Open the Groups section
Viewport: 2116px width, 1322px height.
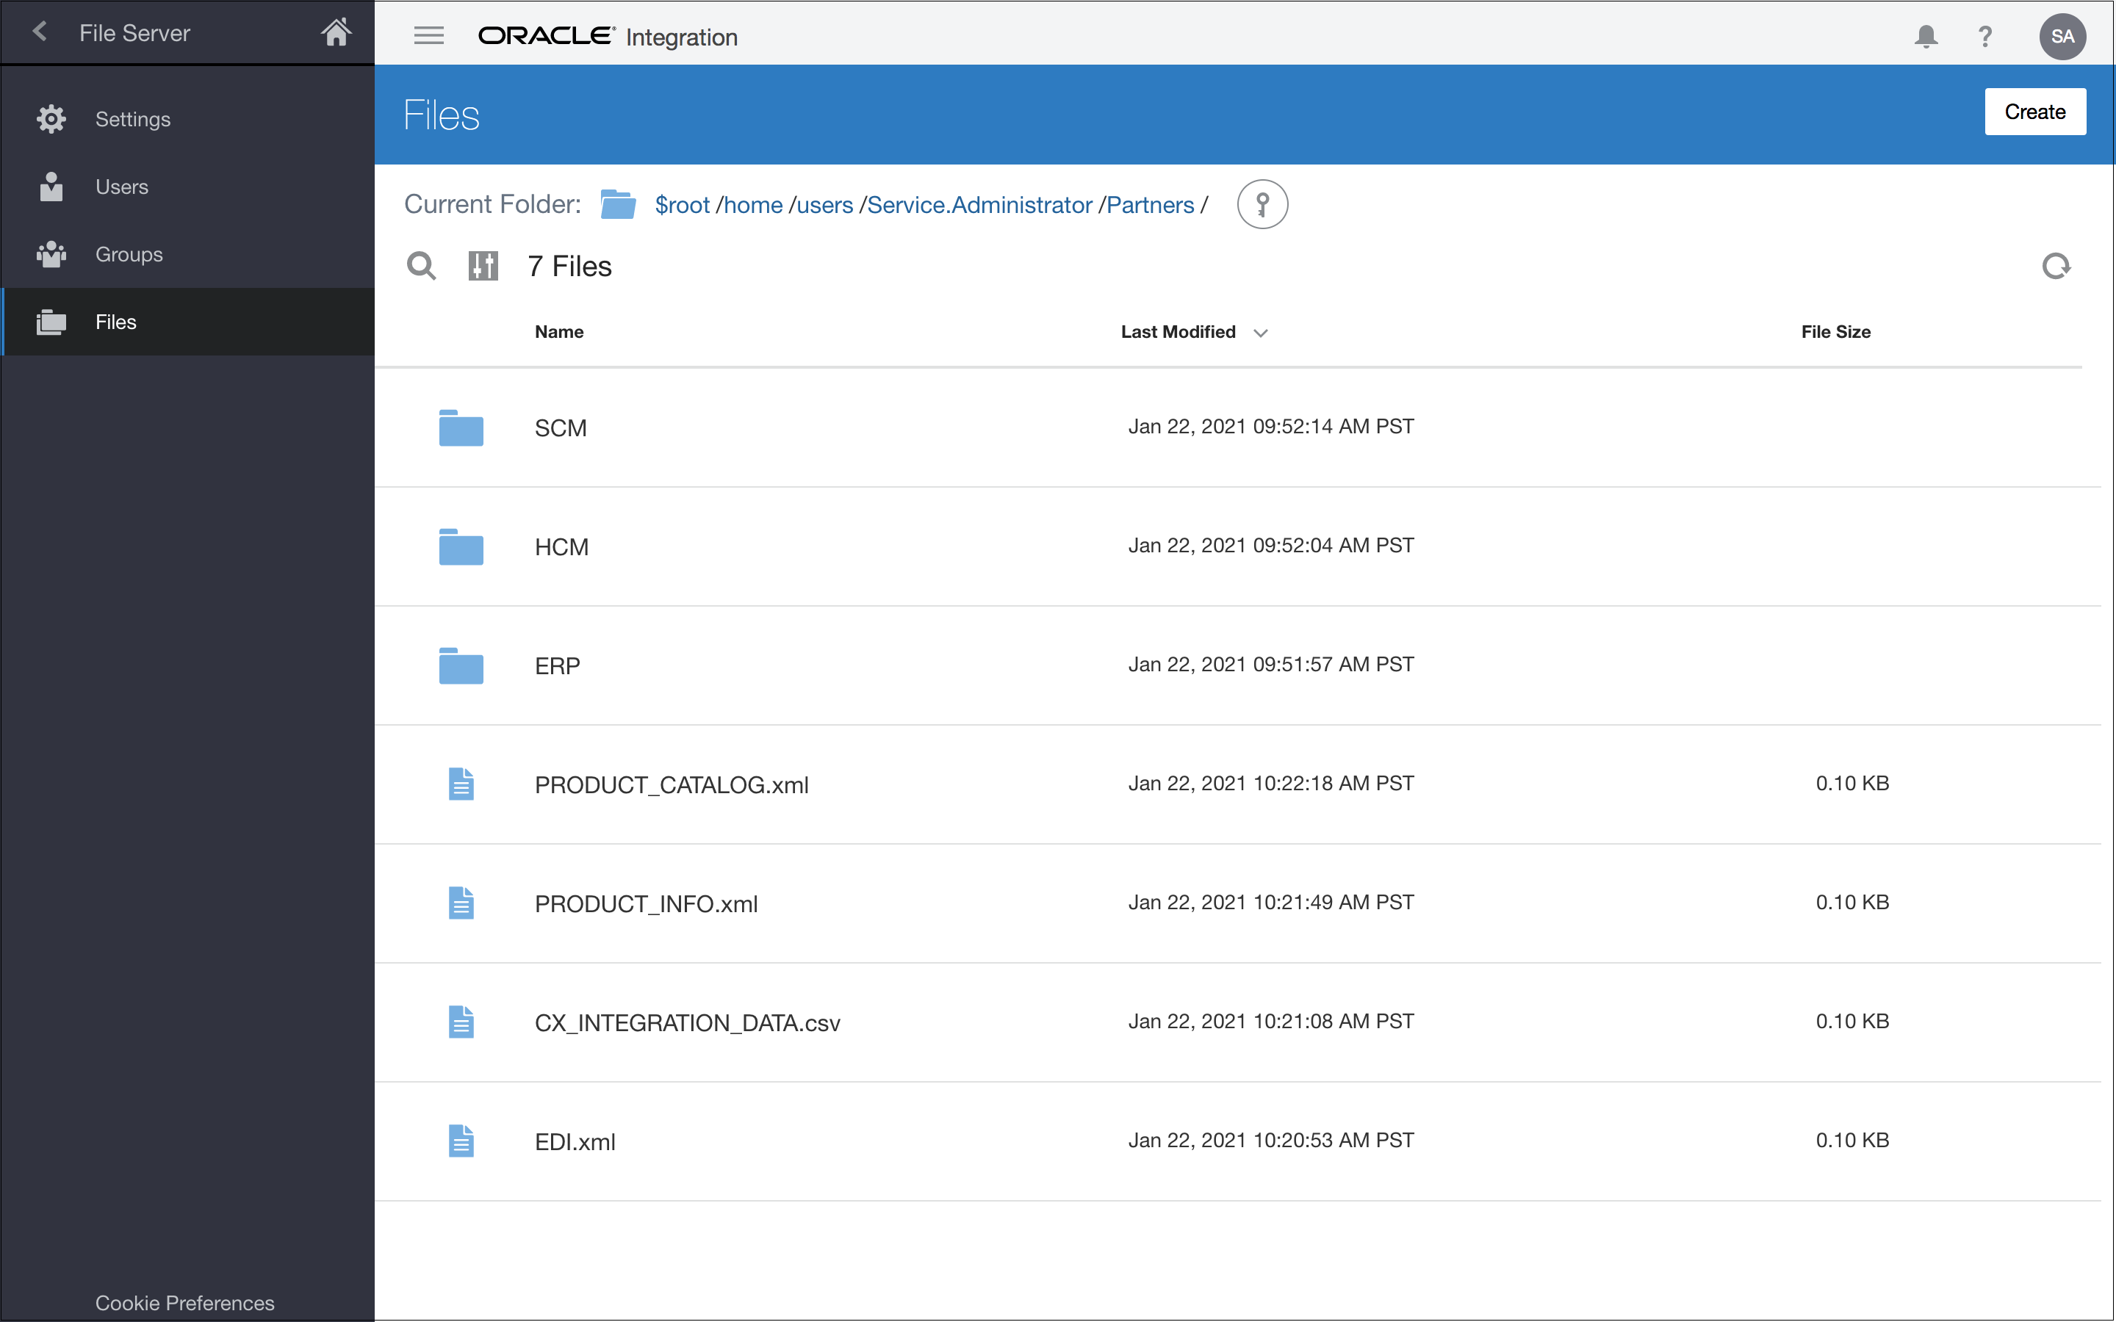[x=128, y=253]
